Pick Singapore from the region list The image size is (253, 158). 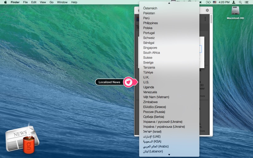click(x=150, y=48)
